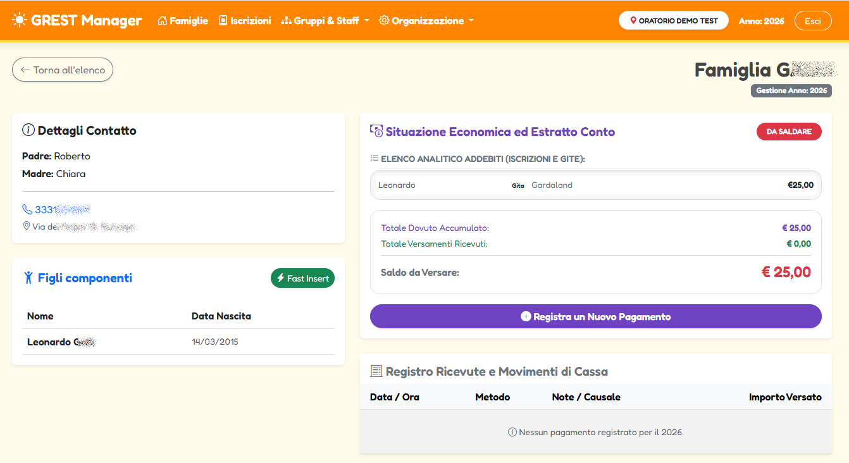Image resolution: width=849 pixels, height=463 pixels.
Task: Click the list icon beside ELENCO ANALITICO ADDEBITI
Action: coord(374,159)
